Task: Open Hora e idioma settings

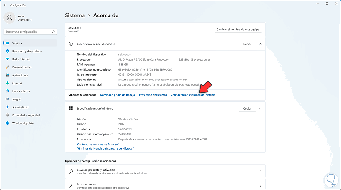Action: (30, 91)
